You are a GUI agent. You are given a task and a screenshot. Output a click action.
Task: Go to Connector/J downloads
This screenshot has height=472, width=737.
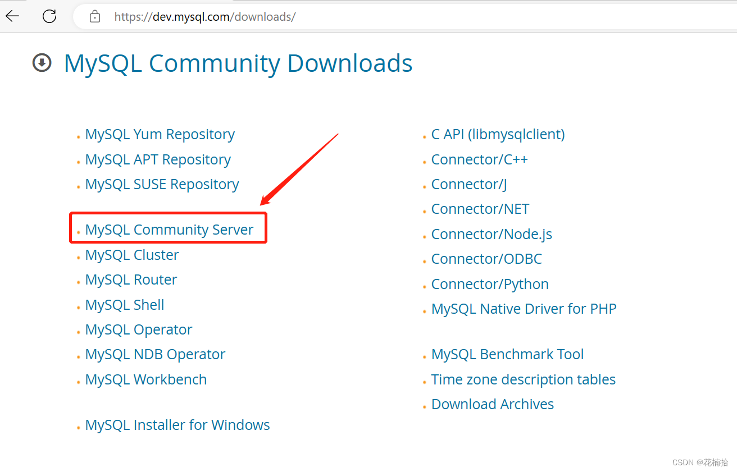tap(469, 184)
